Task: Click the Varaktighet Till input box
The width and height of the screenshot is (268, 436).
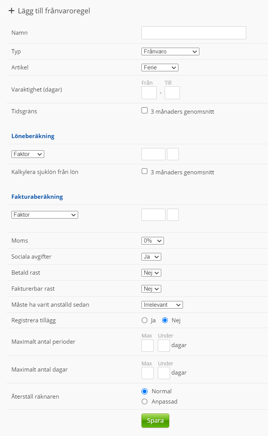Action: pos(172,93)
